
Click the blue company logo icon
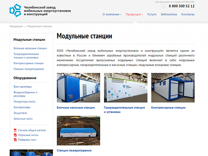[x=16, y=10]
